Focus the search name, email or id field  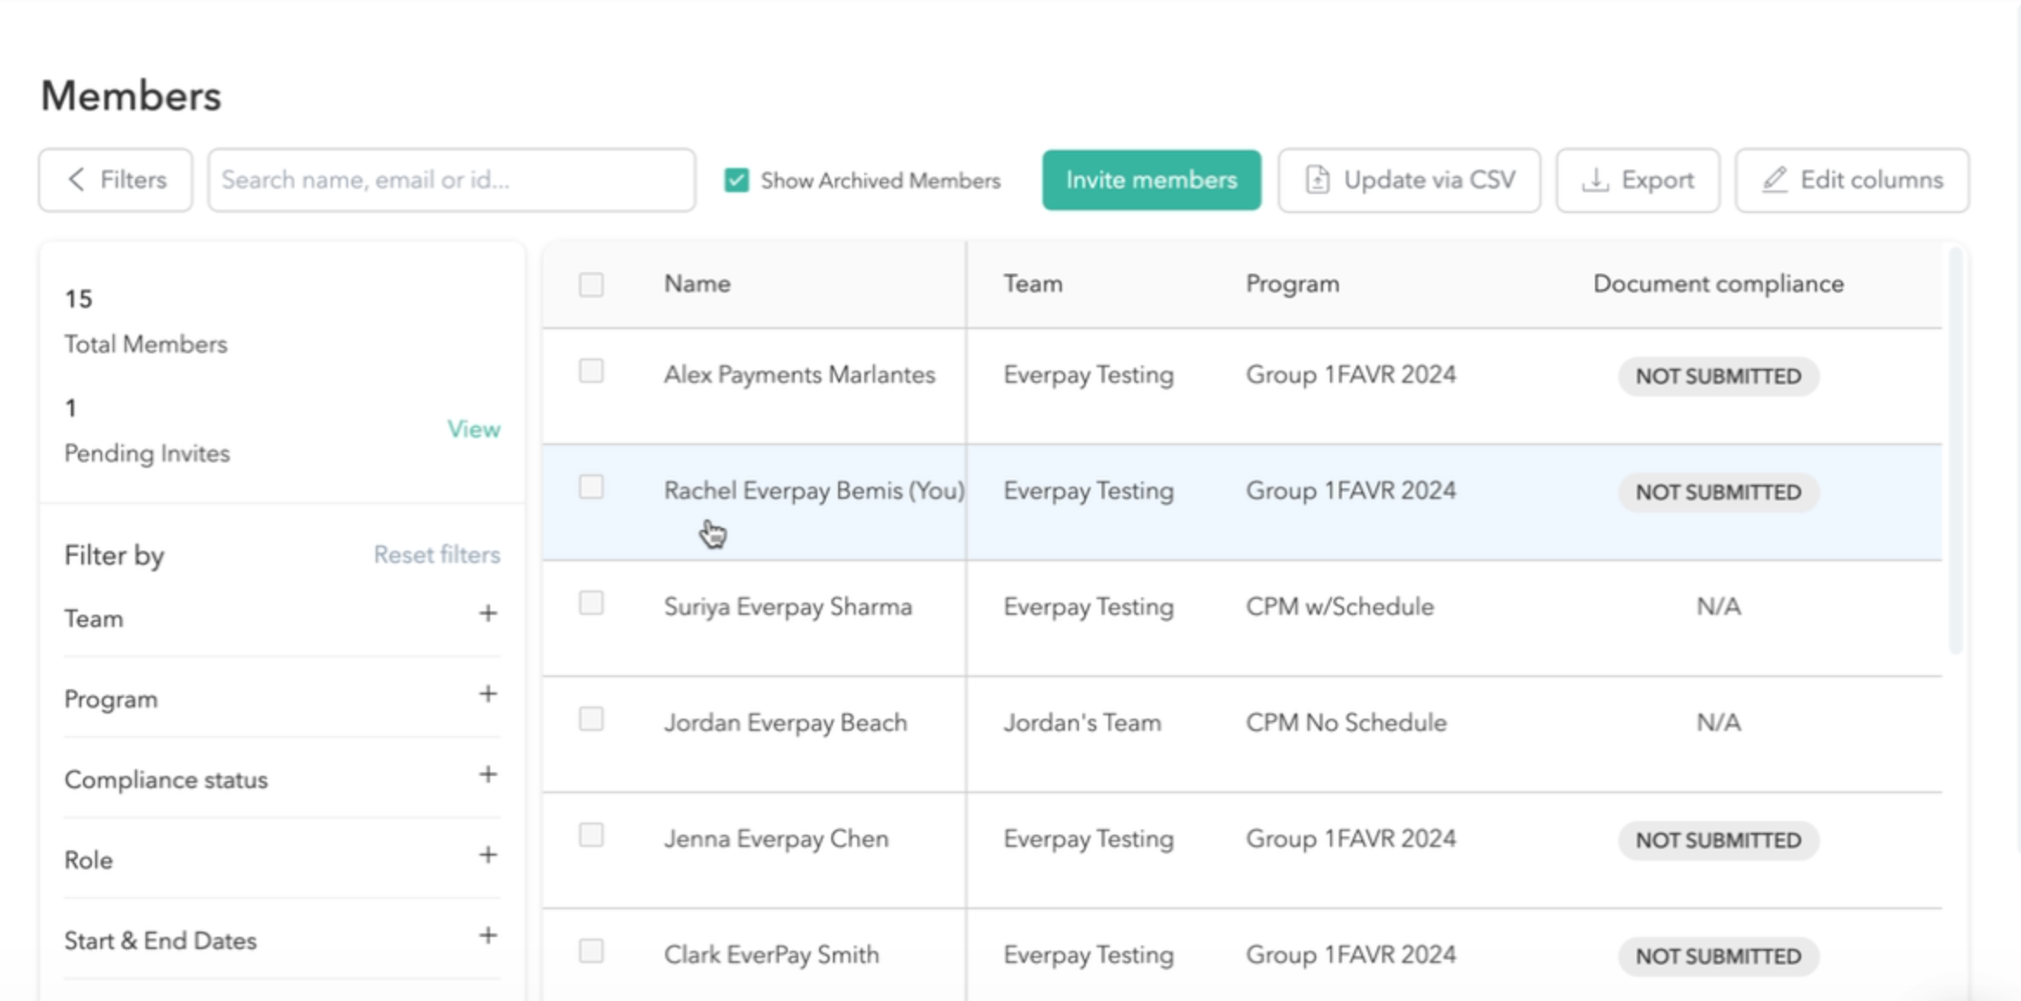click(451, 180)
